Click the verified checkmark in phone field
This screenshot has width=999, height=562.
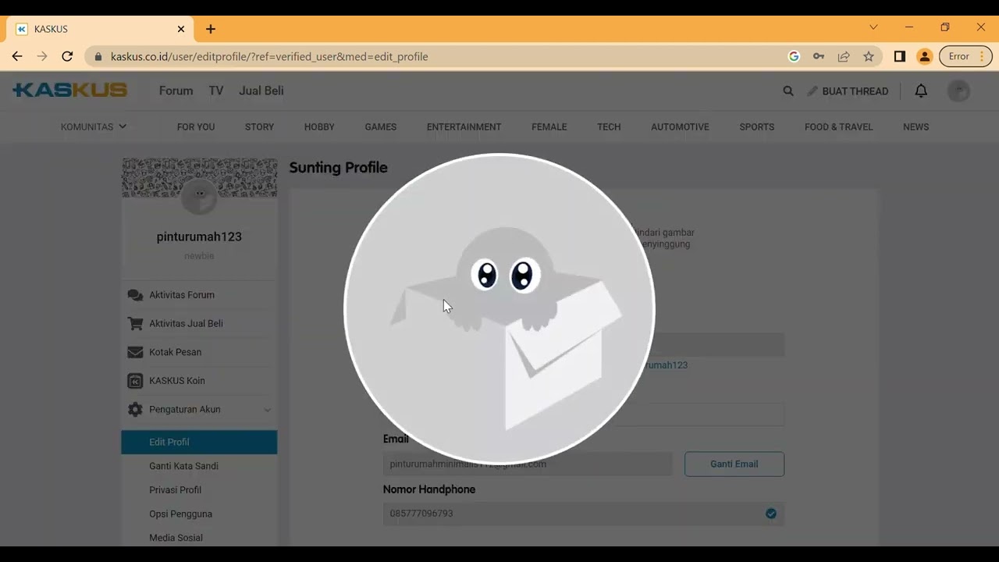771,514
